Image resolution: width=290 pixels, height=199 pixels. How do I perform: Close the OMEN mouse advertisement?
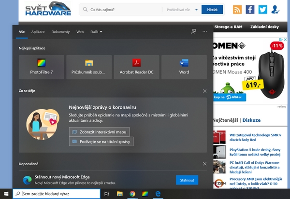285,40
